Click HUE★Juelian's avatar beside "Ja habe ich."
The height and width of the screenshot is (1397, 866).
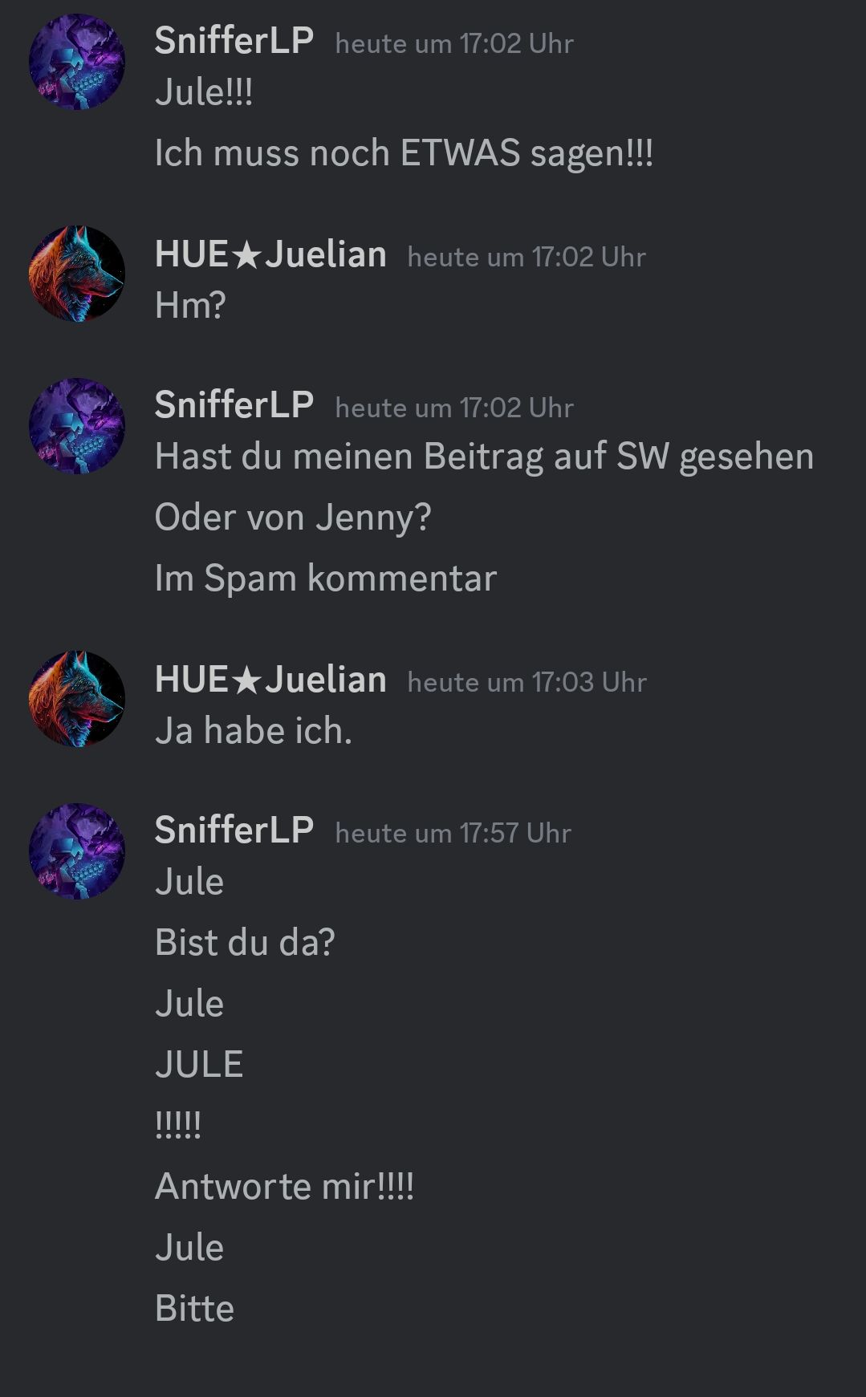[77, 699]
